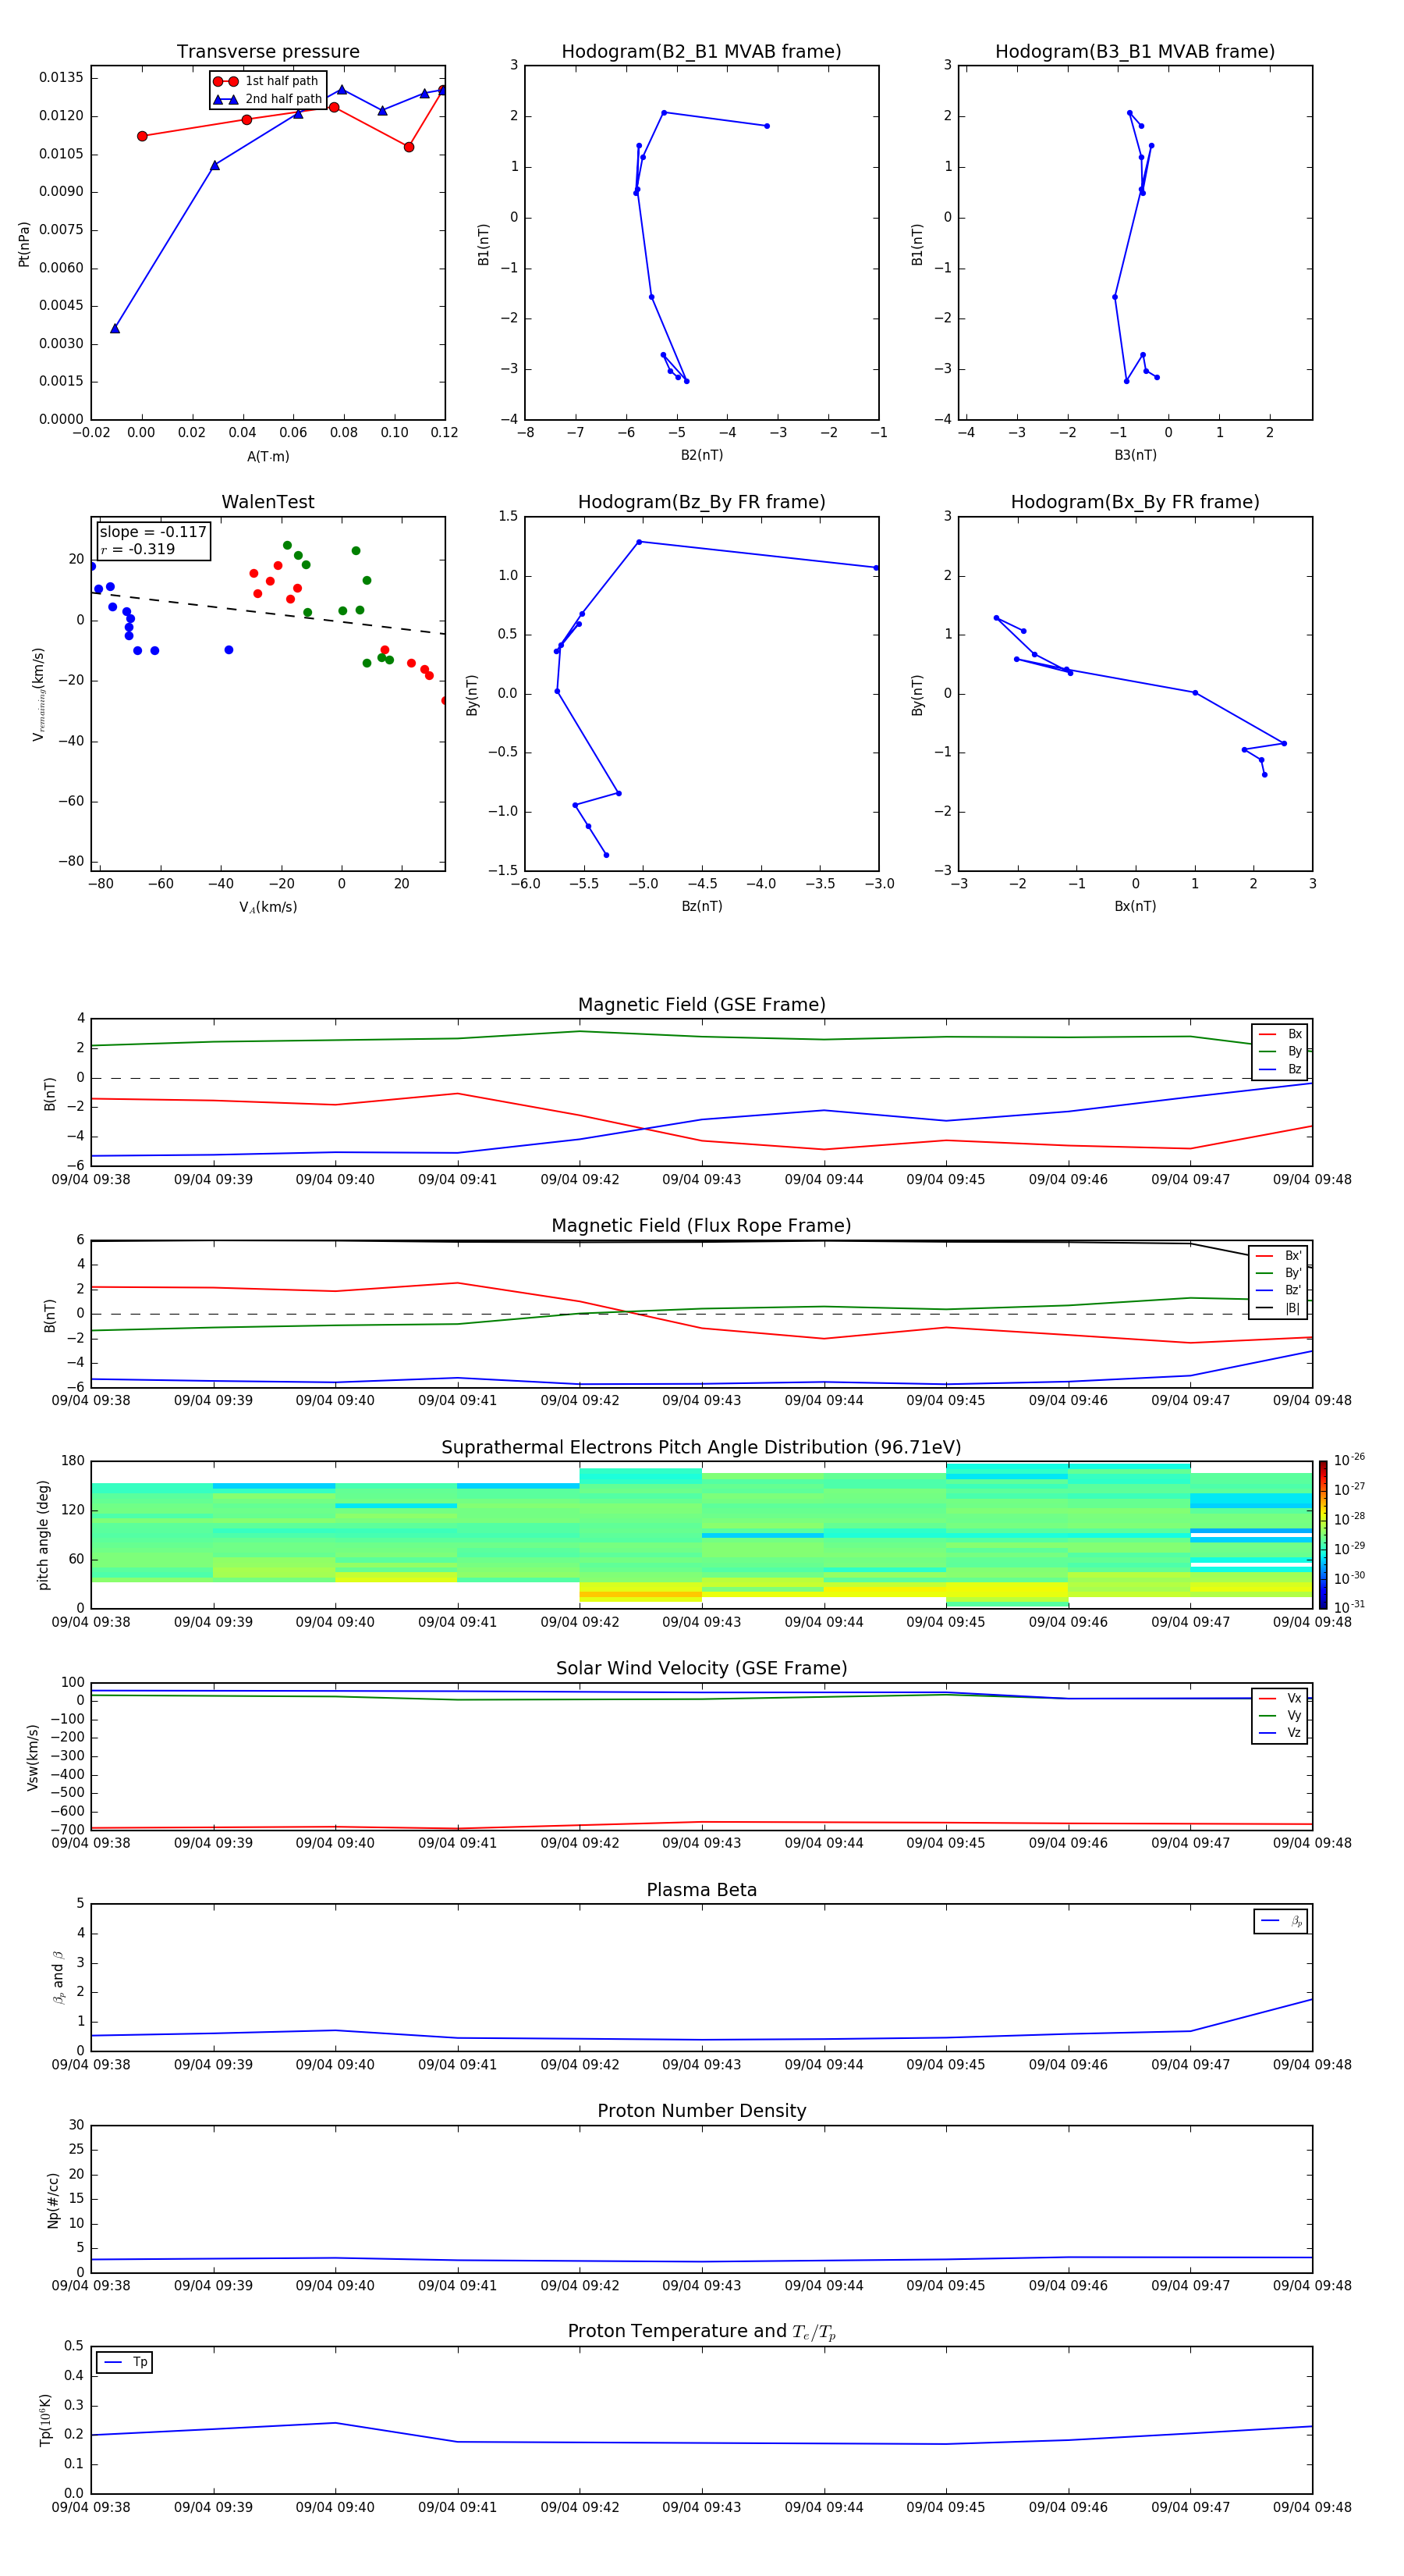Click the 'B2(nT)' x-axis label
Viewport: 1404px width, 2576px height.
point(701,455)
